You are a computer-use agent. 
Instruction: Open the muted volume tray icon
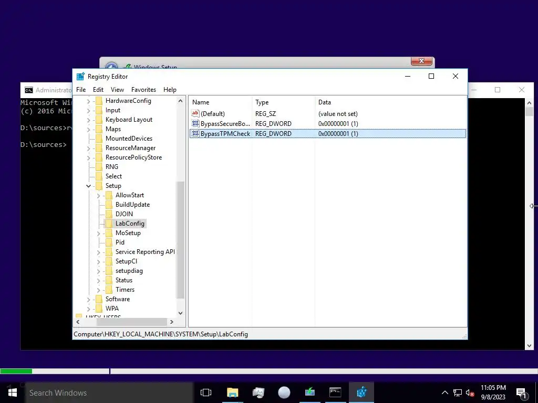tap(470, 393)
